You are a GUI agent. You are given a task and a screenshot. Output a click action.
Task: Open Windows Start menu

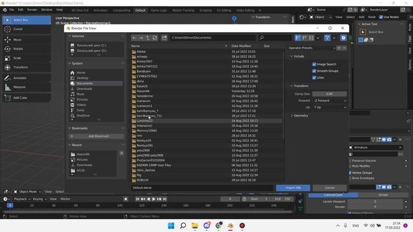[171, 226]
